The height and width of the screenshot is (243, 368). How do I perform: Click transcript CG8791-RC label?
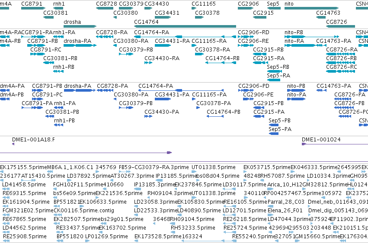pyautogui.click(x=46, y=49)
